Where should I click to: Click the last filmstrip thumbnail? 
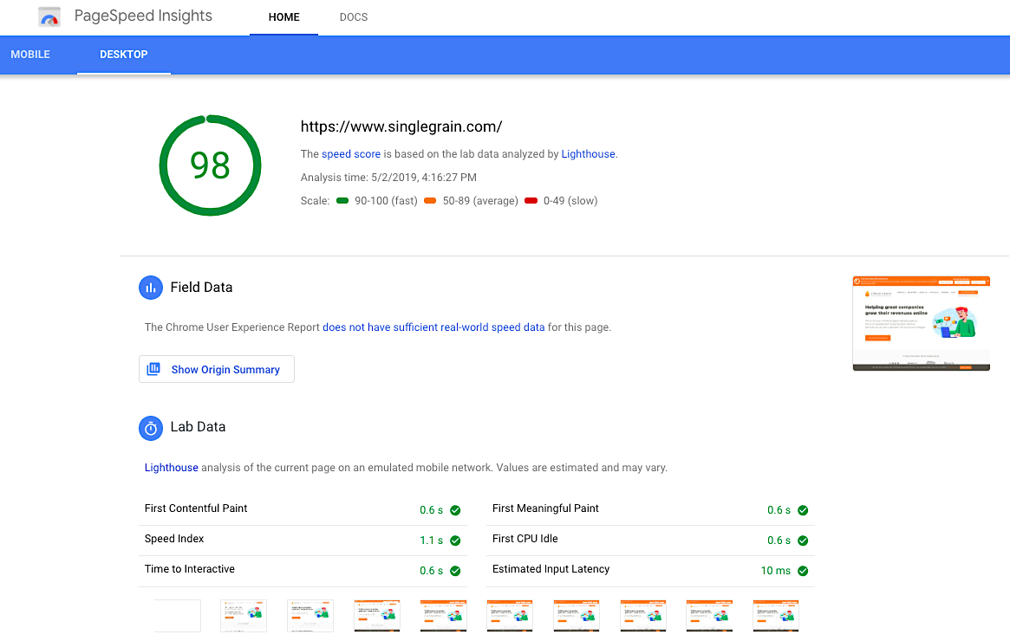click(776, 616)
